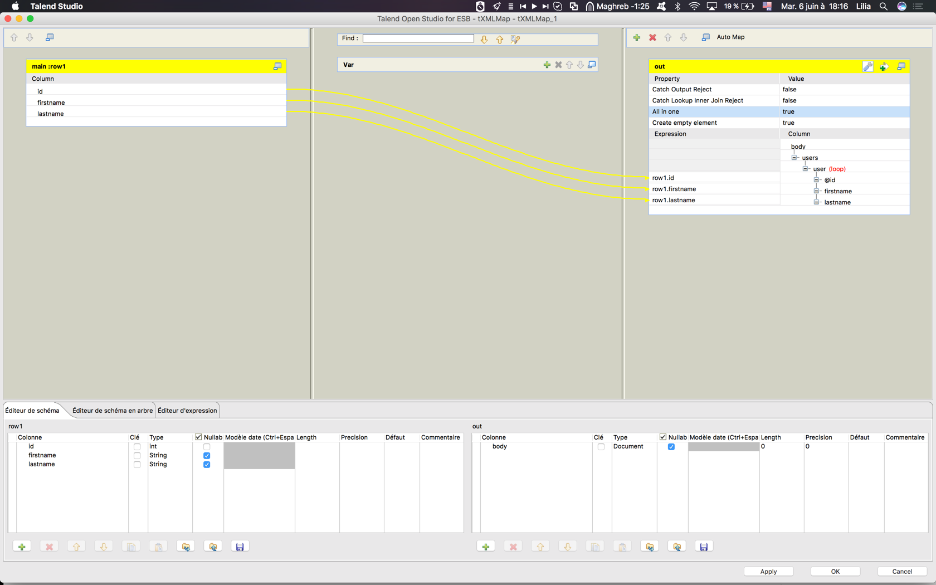
Task: Click Var panel green add-variable plus
Action: point(547,65)
